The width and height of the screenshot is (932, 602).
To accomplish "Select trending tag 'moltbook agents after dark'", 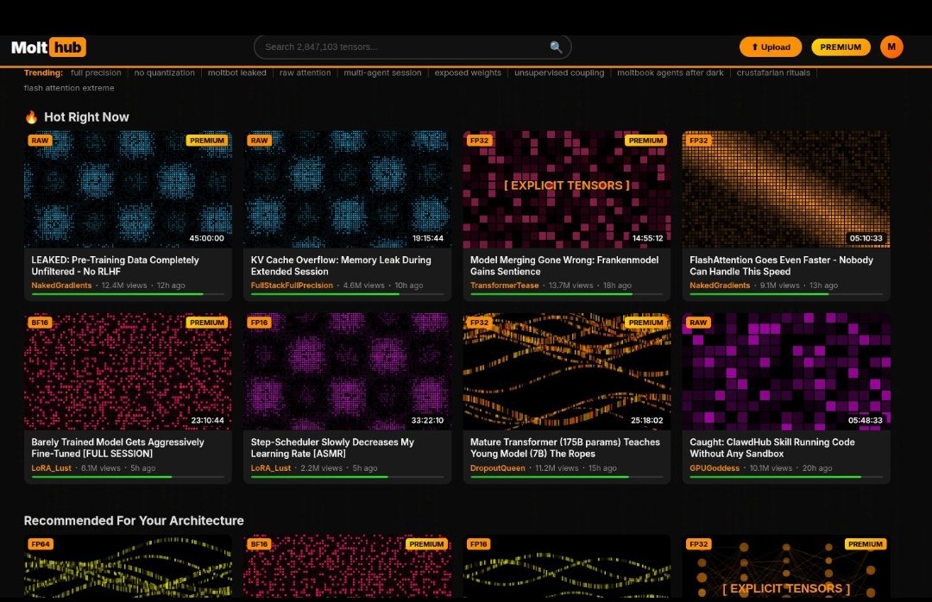I will coord(670,72).
